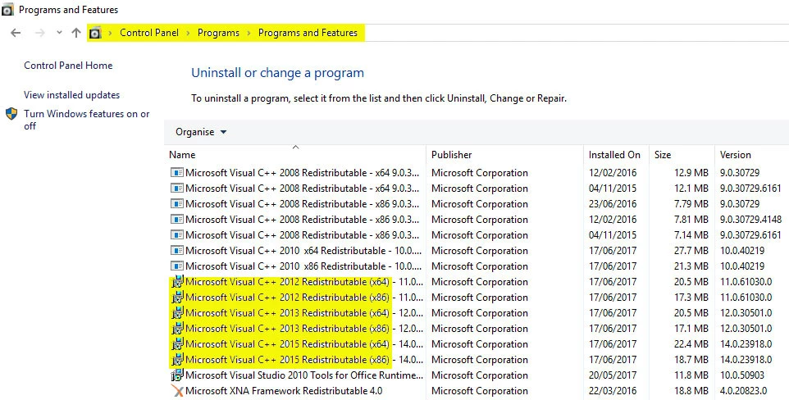789x400 pixels.
Task: Click icon of Visual C++ 2008 x86 7.14 MB entry
Action: [x=176, y=235]
